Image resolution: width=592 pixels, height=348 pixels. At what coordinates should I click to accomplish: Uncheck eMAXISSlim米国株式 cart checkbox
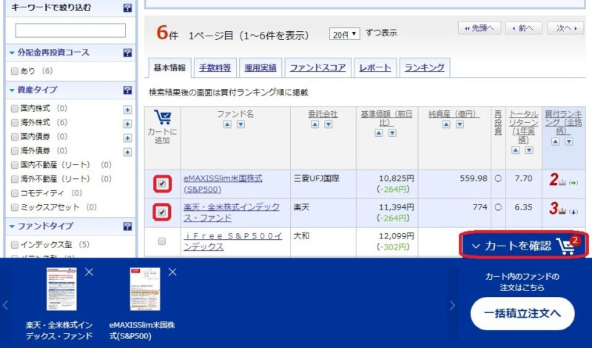[162, 184]
